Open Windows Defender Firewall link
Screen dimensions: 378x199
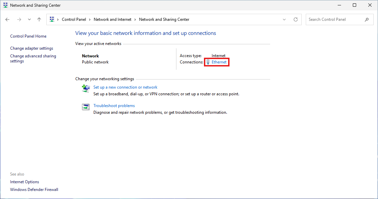point(34,190)
